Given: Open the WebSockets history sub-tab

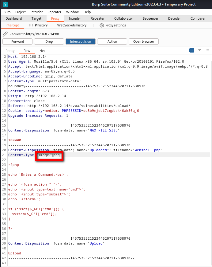Looking at the screenshot, I should 72,26.
